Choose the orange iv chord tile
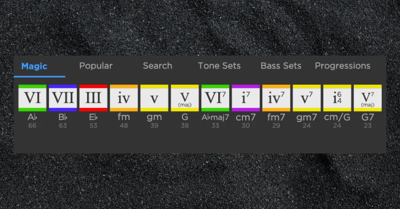Screen dimensions: 400x209 click(x=124, y=98)
